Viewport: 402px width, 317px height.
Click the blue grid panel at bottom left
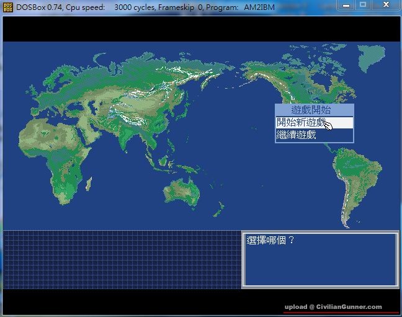(122, 260)
